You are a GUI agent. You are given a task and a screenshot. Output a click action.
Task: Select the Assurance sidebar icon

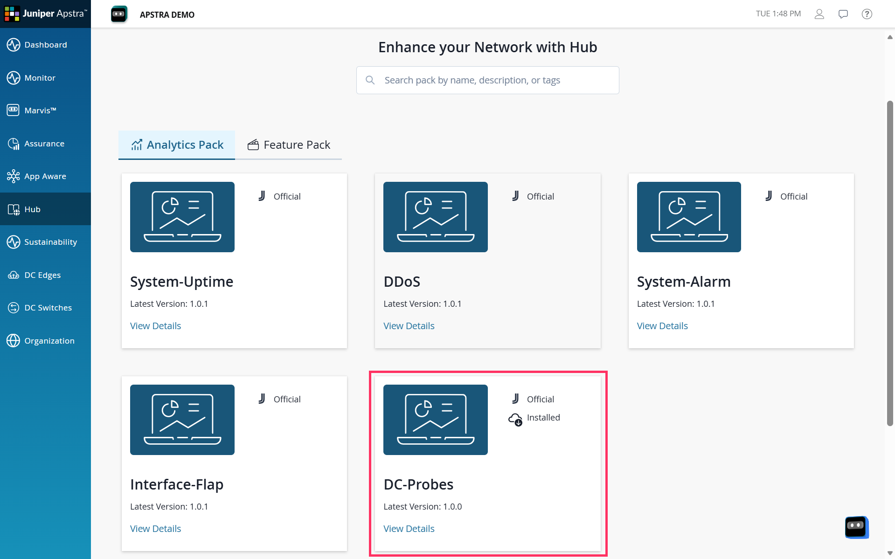pos(14,144)
